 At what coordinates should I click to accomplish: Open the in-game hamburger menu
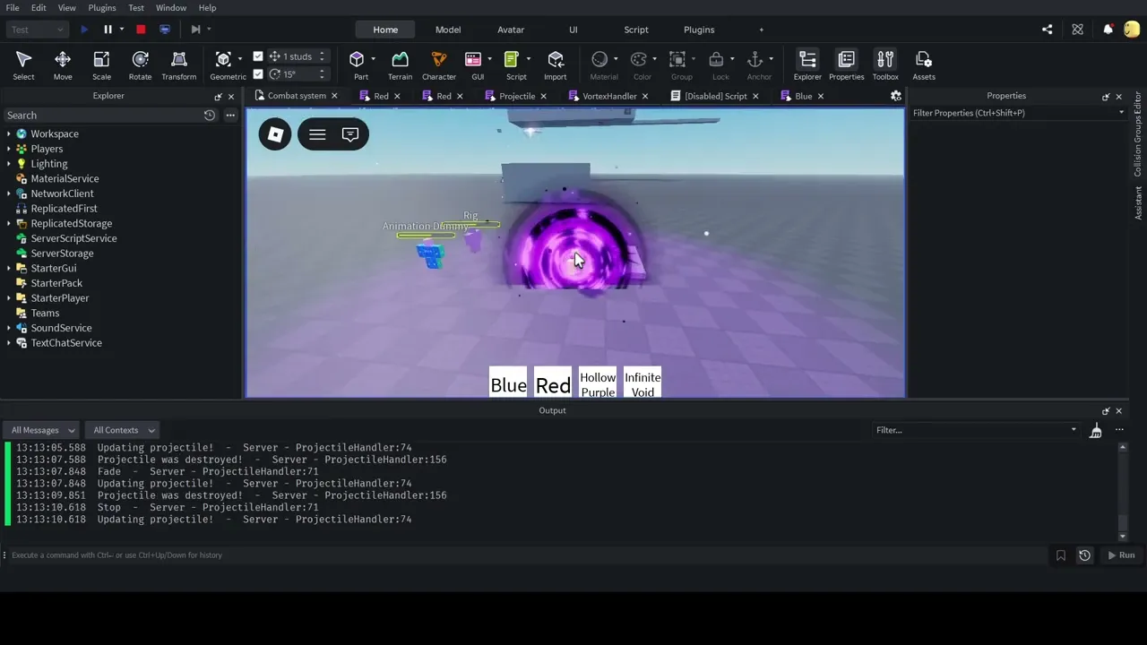pos(317,134)
